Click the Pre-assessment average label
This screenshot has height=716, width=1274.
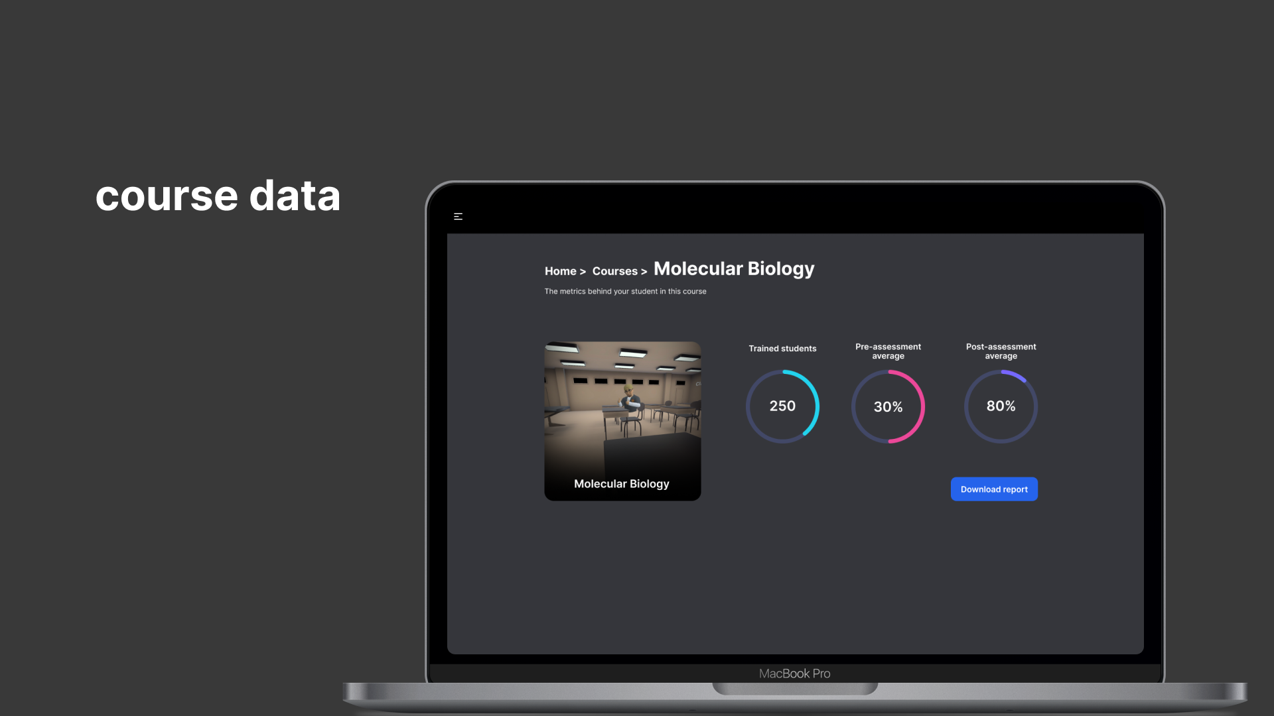tap(888, 351)
